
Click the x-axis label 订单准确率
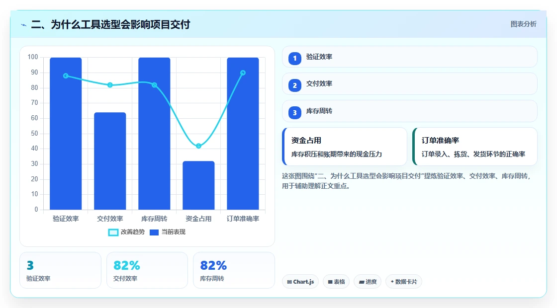coord(243,219)
